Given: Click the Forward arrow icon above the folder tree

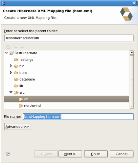Looking at the screenshot, I should pyautogui.click(x=22, y=47).
